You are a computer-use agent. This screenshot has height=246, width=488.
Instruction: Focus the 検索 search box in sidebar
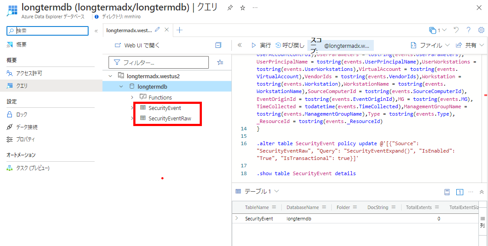(x=48, y=30)
